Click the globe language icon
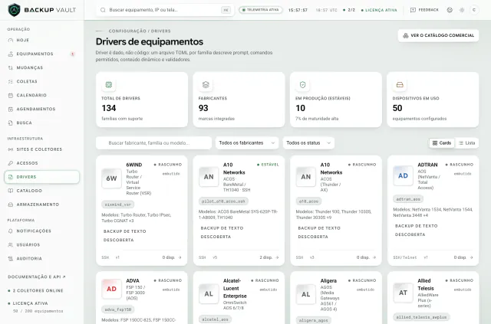 pos(450,10)
